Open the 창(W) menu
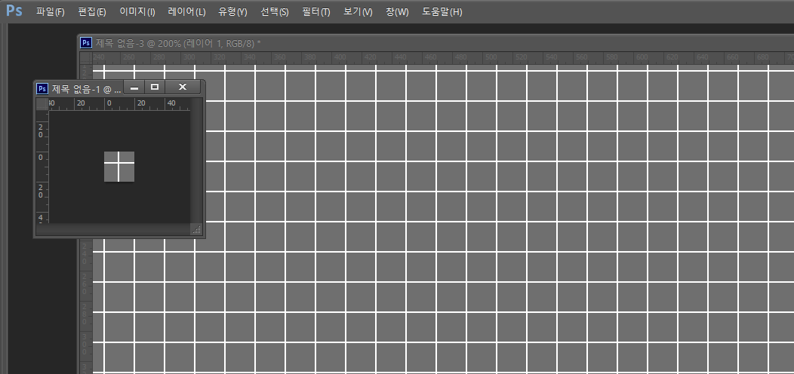 tap(397, 11)
